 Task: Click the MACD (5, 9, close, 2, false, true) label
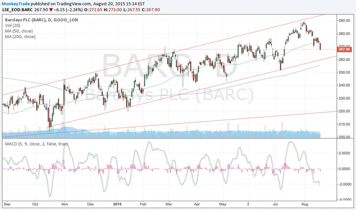[36, 144]
